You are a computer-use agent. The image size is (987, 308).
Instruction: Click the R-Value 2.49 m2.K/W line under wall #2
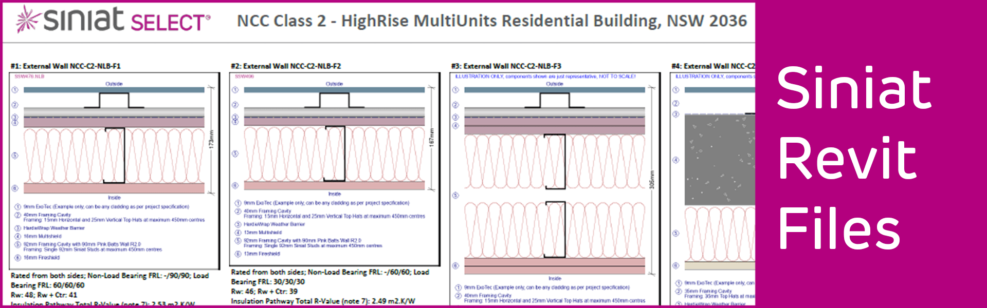(323, 301)
